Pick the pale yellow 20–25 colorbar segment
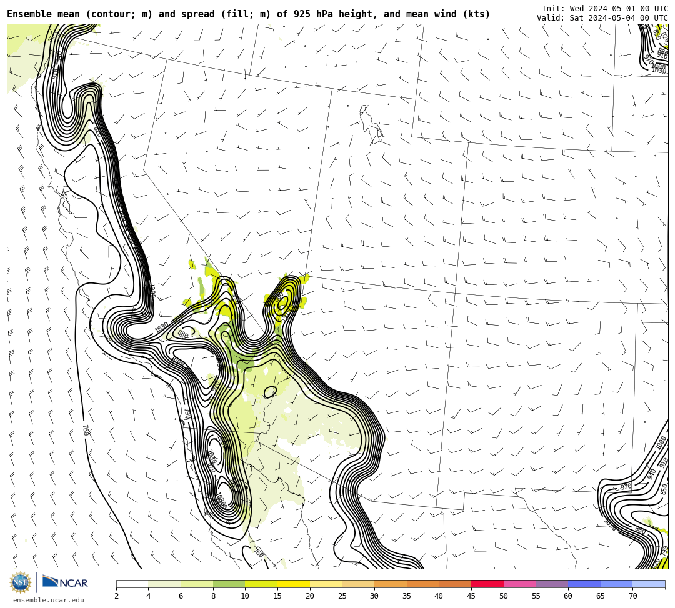The image size is (675, 608). pyautogui.click(x=326, y=584)
